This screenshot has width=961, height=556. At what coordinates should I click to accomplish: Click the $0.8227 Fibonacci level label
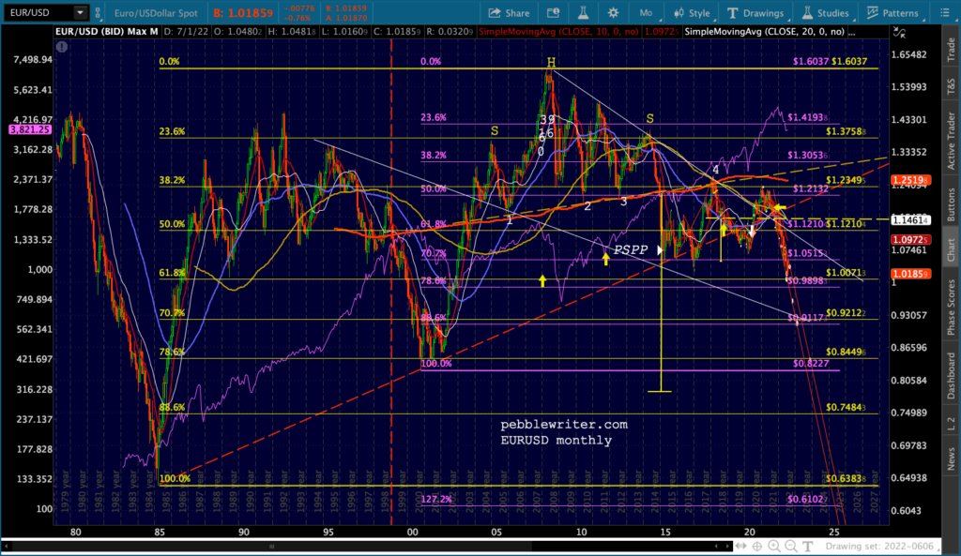811,363
